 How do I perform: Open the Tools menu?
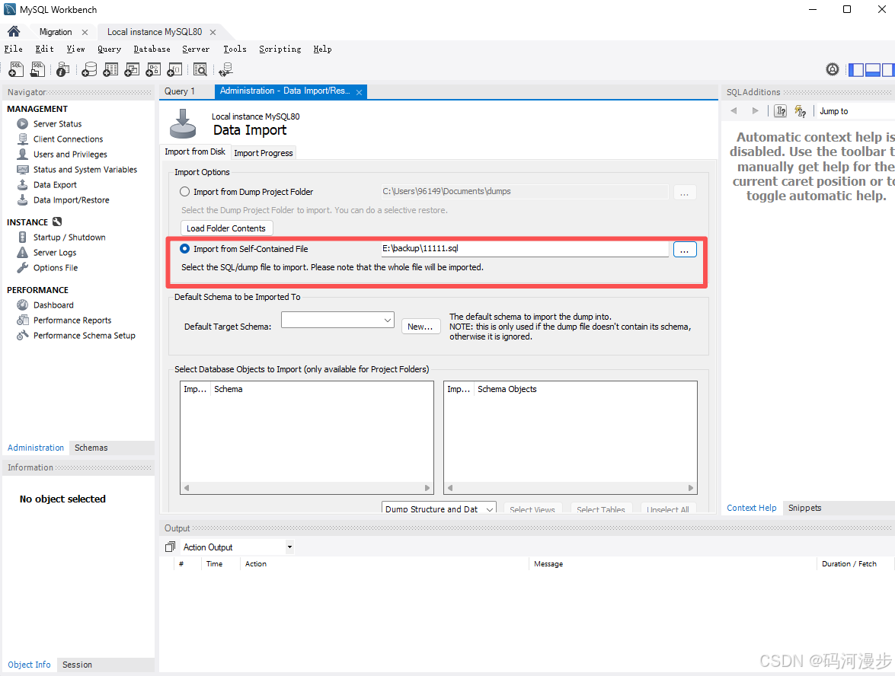click(235, 49)
